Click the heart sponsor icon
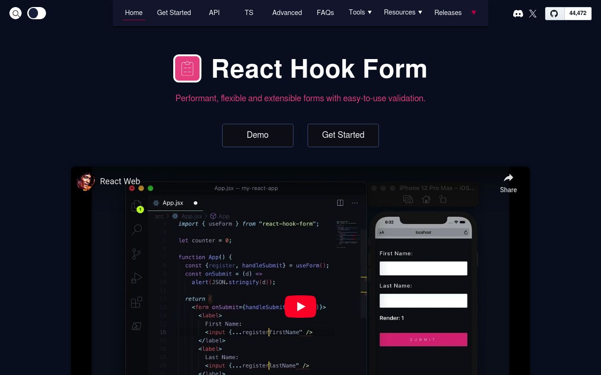The image size is (601, 375). pos(474,13)
